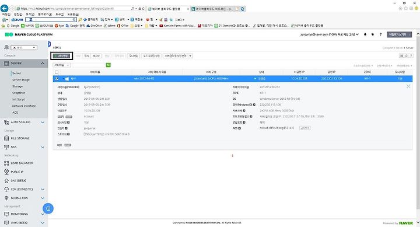
Task: Click the NAS sidebar icon
Action: coord(6,147)
